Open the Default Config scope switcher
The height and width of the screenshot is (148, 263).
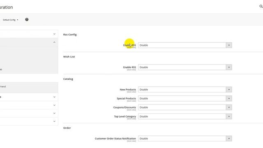point(10,20)
